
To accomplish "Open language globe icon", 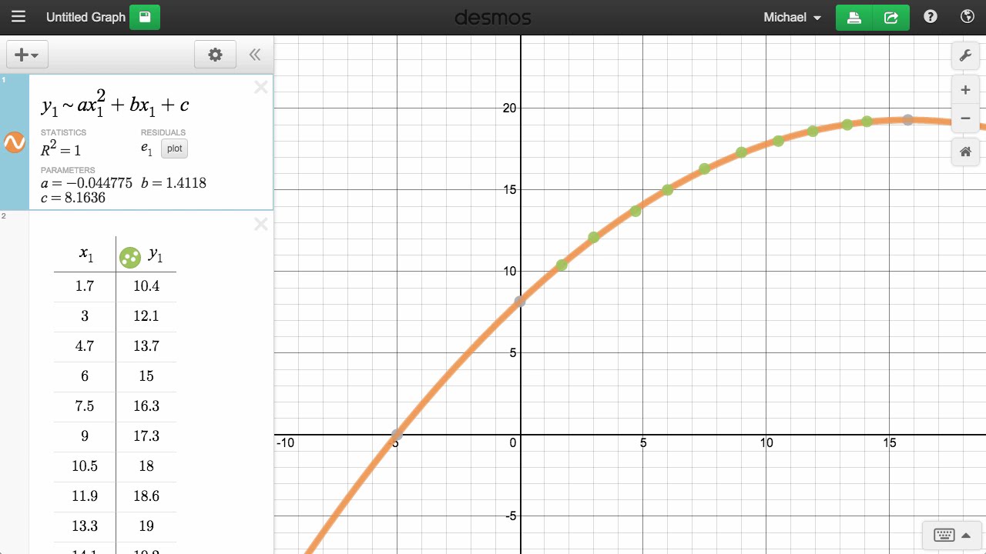I will click(968, 17).
